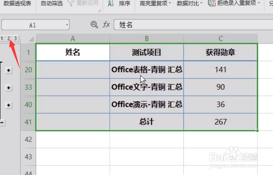273x175 pixels.
Task: Click the Office文字-青铜 汇总 cell
Action: (147, 87)
